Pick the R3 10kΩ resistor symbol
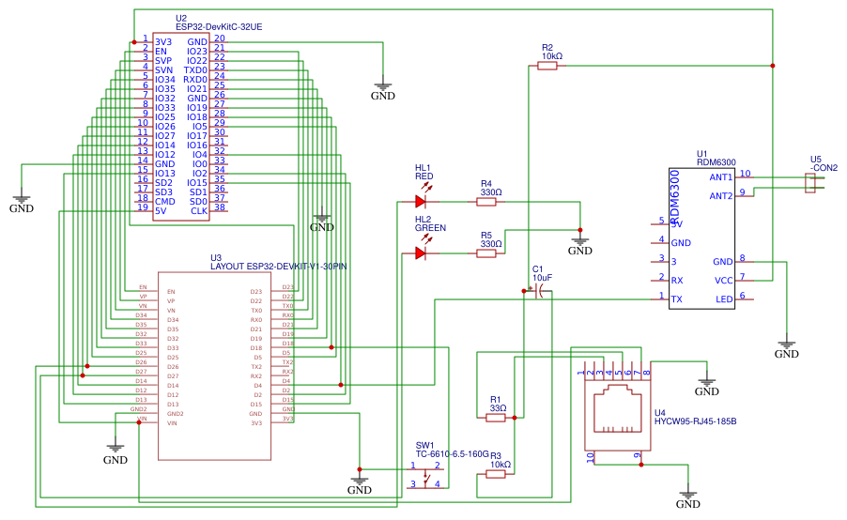The width and height of the screenshot is (847, 520). [496, 474]
